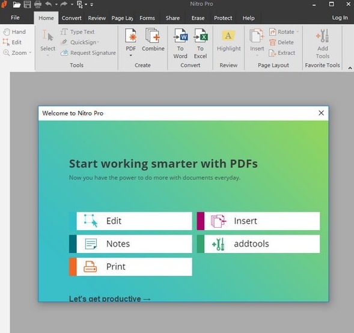Expand the Rotate dropdown arrow
The image size is (354, 333).
coord(298,32)
